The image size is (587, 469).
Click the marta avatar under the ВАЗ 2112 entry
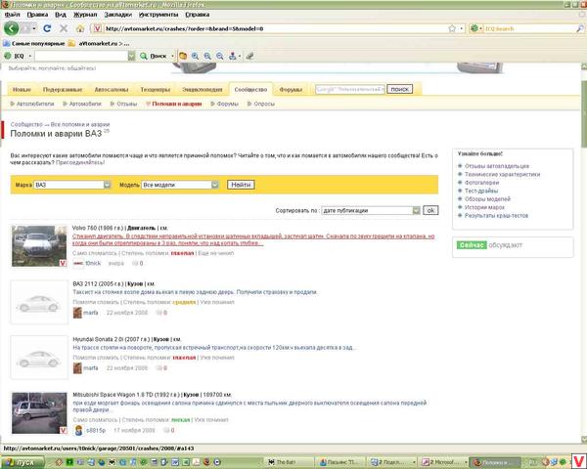pos(77,313)
